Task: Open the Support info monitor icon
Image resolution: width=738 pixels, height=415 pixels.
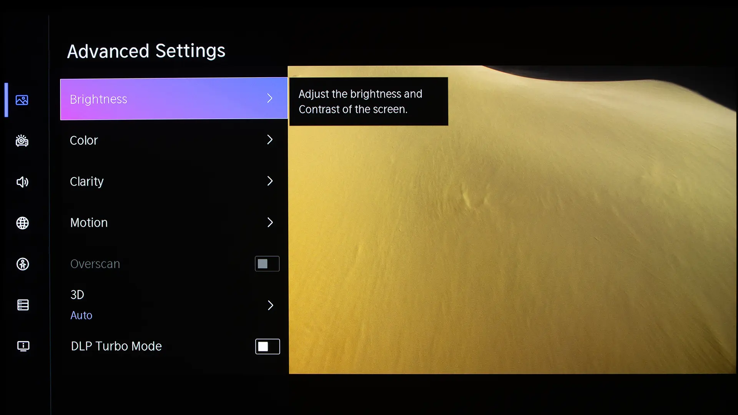Action: click(23, 346)
